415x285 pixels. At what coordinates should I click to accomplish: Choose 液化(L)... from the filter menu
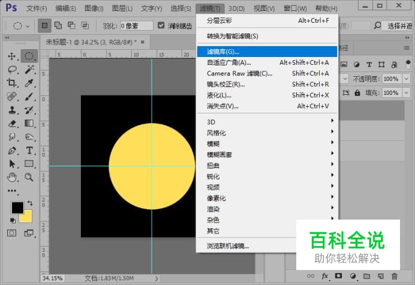coord(267,95)
